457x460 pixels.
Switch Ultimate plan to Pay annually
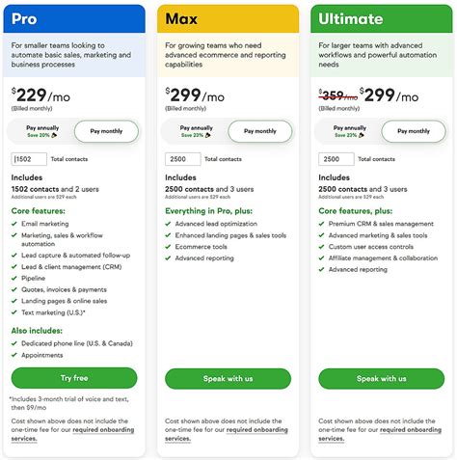[349, 131]
